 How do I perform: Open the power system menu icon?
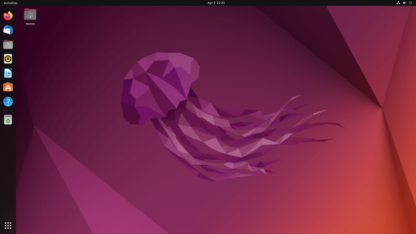[411, 3]
